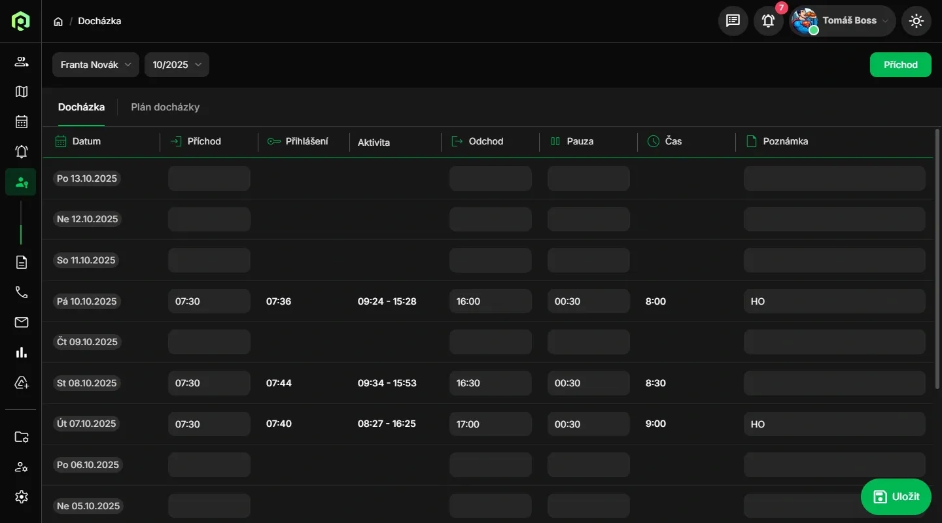Click the green Příchod button
The width and height of the screenshot is (942, 523).
(900, 65)
